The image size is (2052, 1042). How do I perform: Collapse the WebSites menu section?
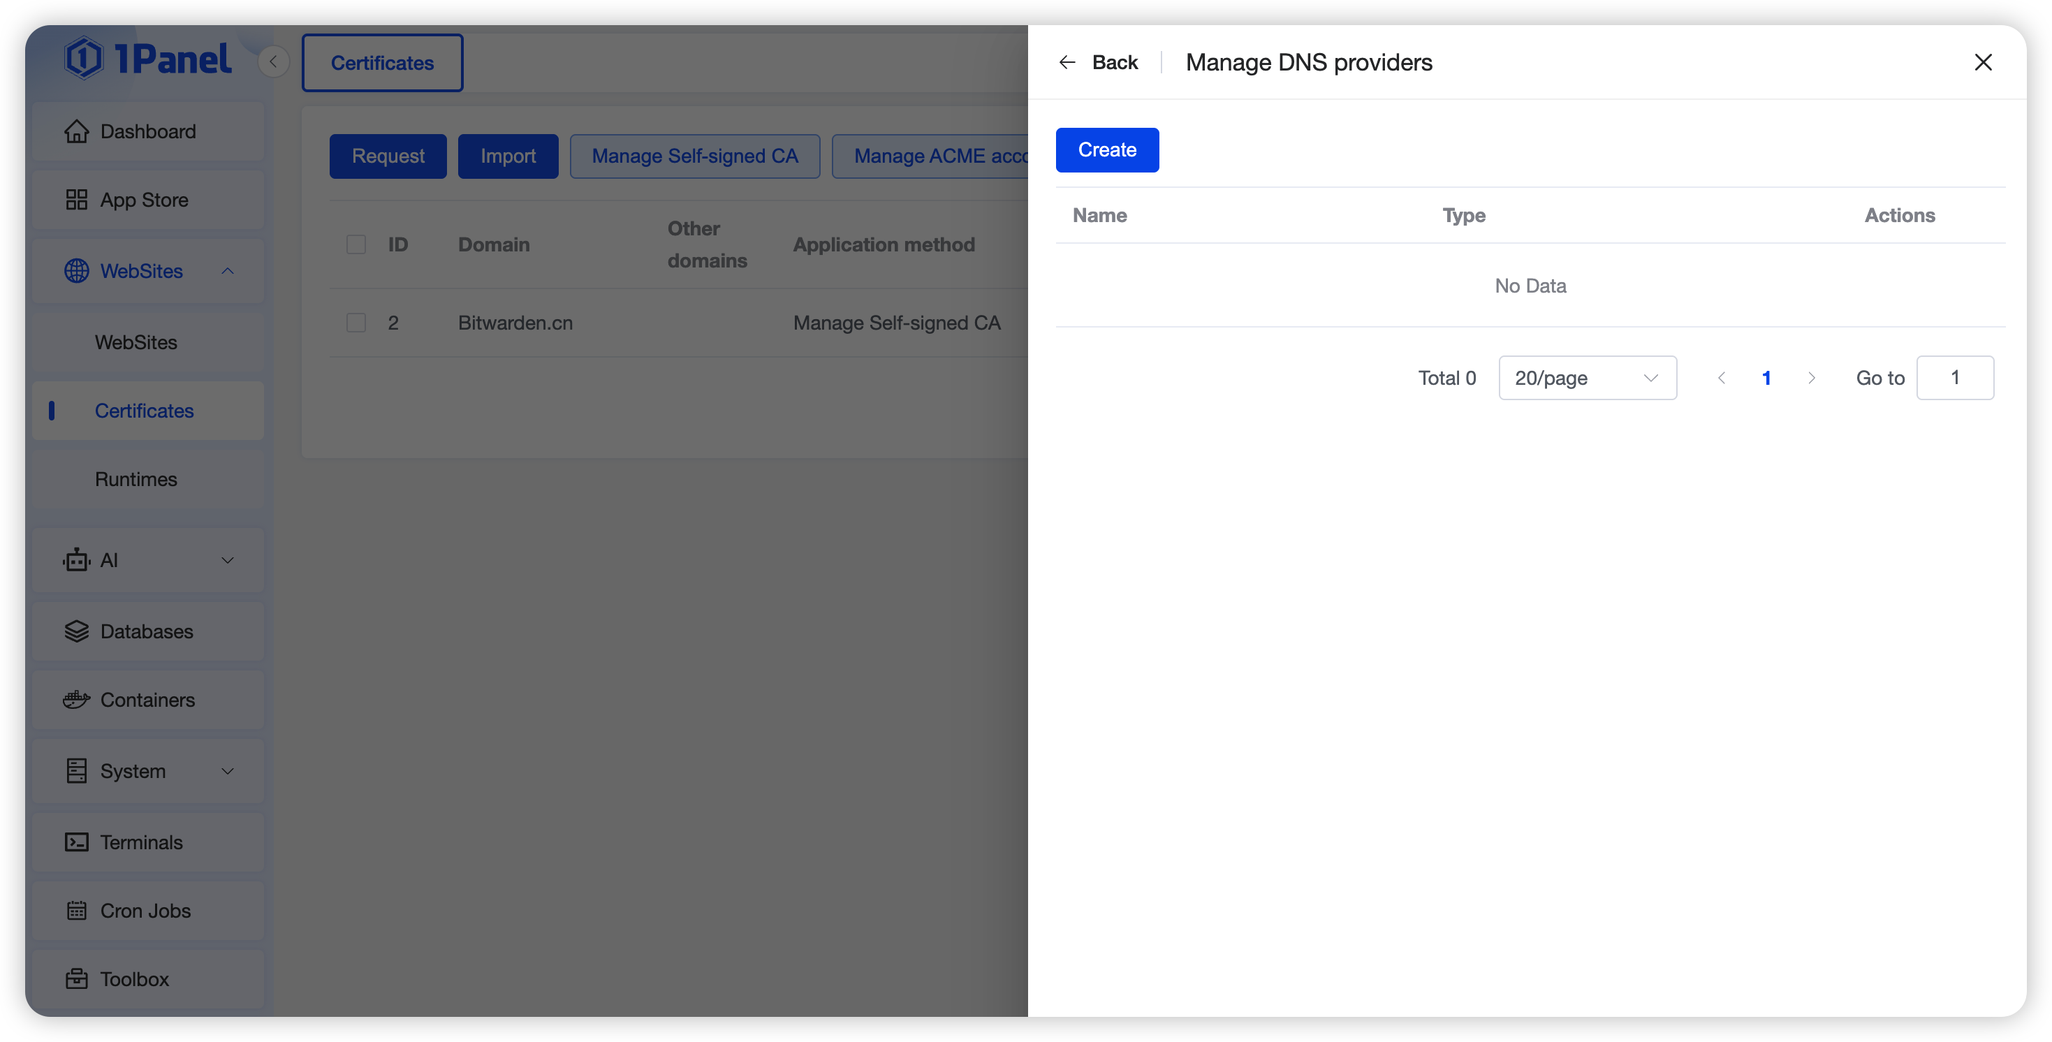point(227,271)
